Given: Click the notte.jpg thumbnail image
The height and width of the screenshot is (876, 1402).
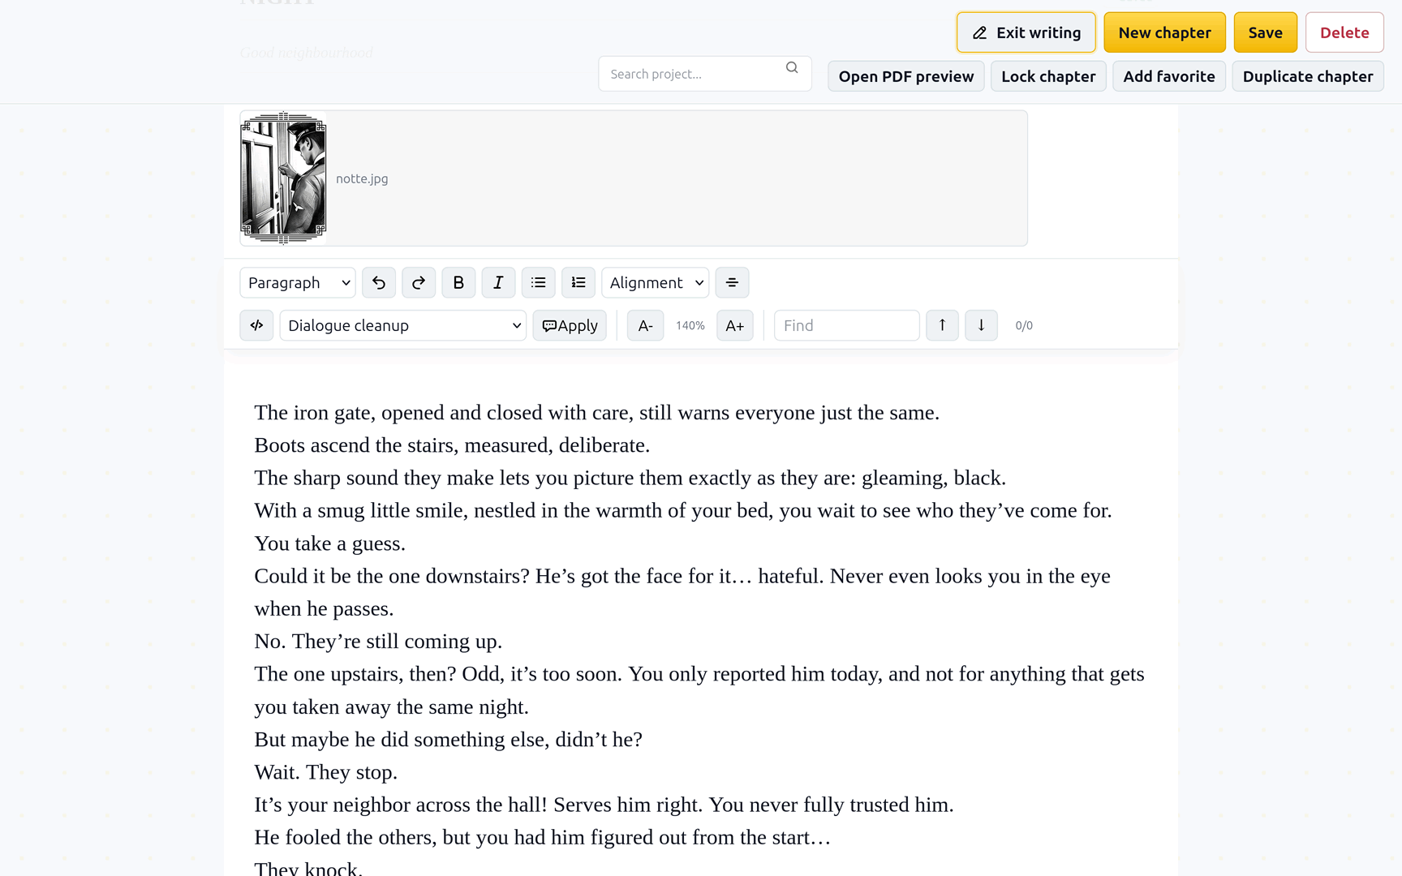Looking at the screenshot, I should (283, 178).
